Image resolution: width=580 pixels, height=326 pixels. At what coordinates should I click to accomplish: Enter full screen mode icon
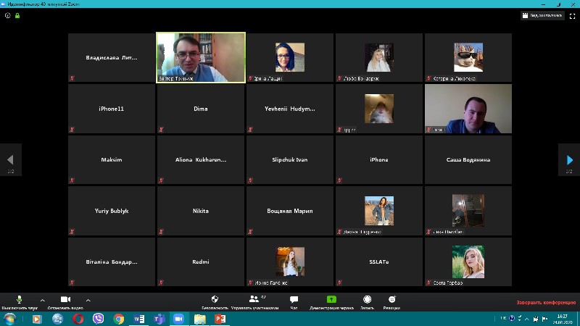click(x=572, y=16)
